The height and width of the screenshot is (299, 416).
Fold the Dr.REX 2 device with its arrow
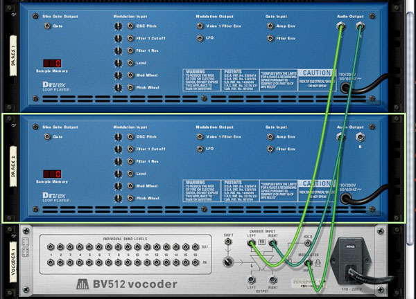click(12, 125)
